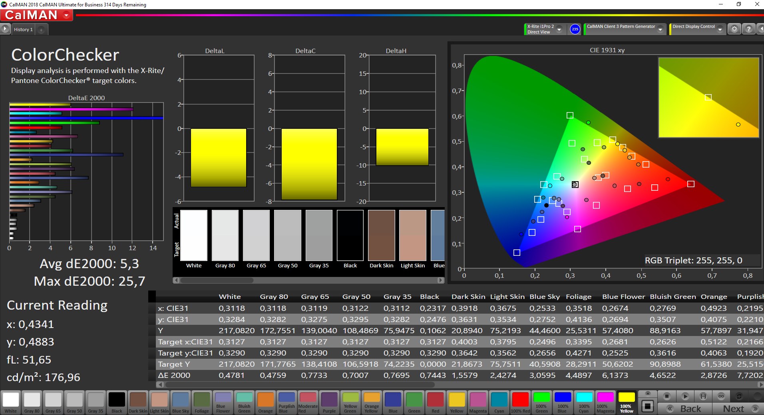This screenshot has width=764, height=415.
Task: Select the White color patch button
Action: pos(11,402)
